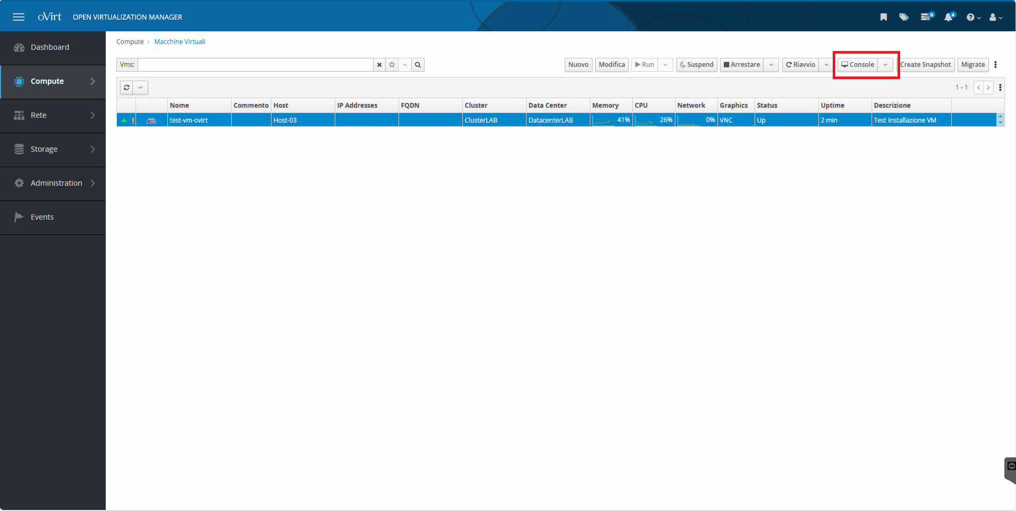The width and height of the screenshot is (1016, 511).
Task: Click the Vms search input field
Action: [x=256, y=65]
